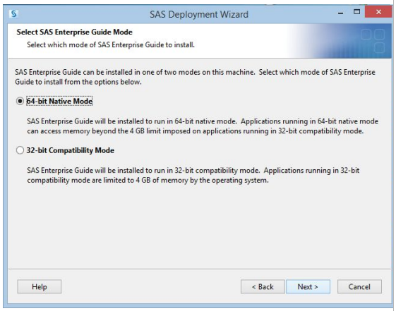Click the Help button
Screen dimensions: 396x311
(39, 287)
